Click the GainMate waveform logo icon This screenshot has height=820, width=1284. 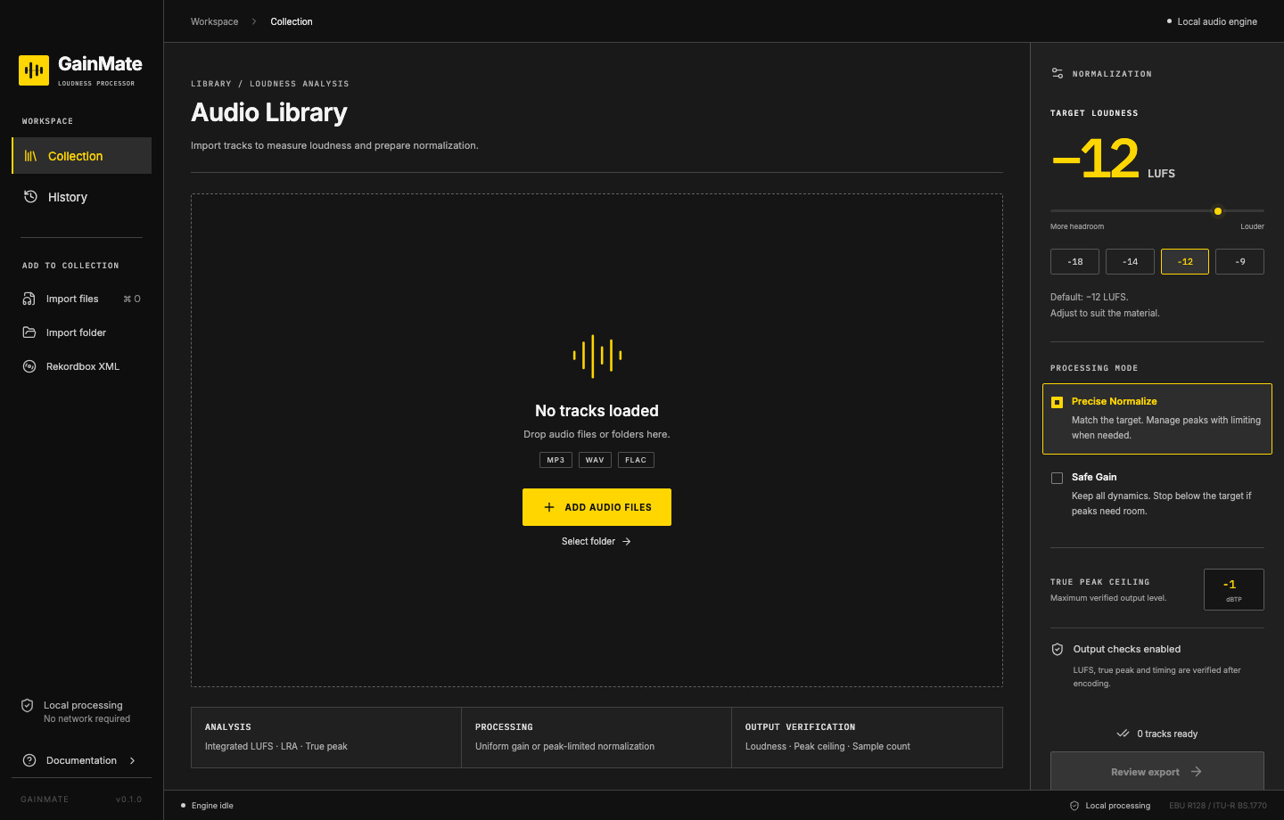tap(34, 70)
